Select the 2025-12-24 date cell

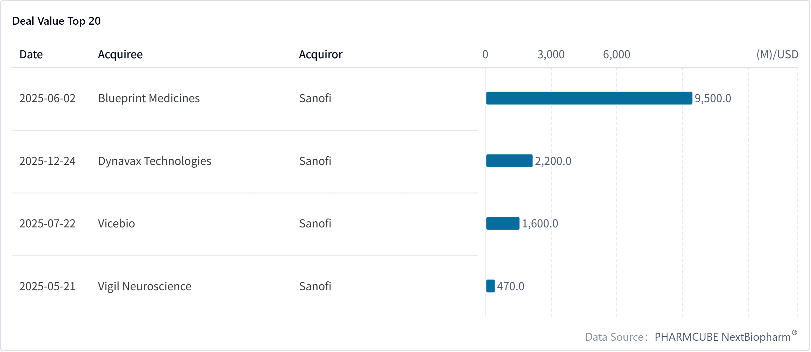[47, 161]
